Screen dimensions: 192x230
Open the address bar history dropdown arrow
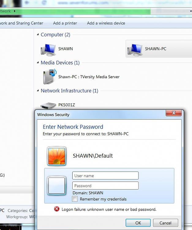(x=191, y=11)
